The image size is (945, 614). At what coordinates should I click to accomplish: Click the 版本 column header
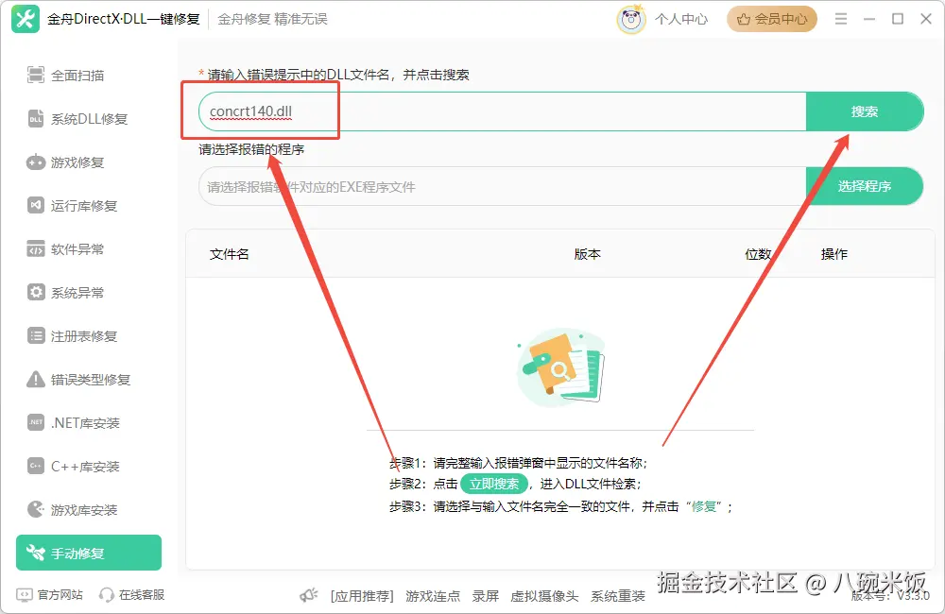587,254
